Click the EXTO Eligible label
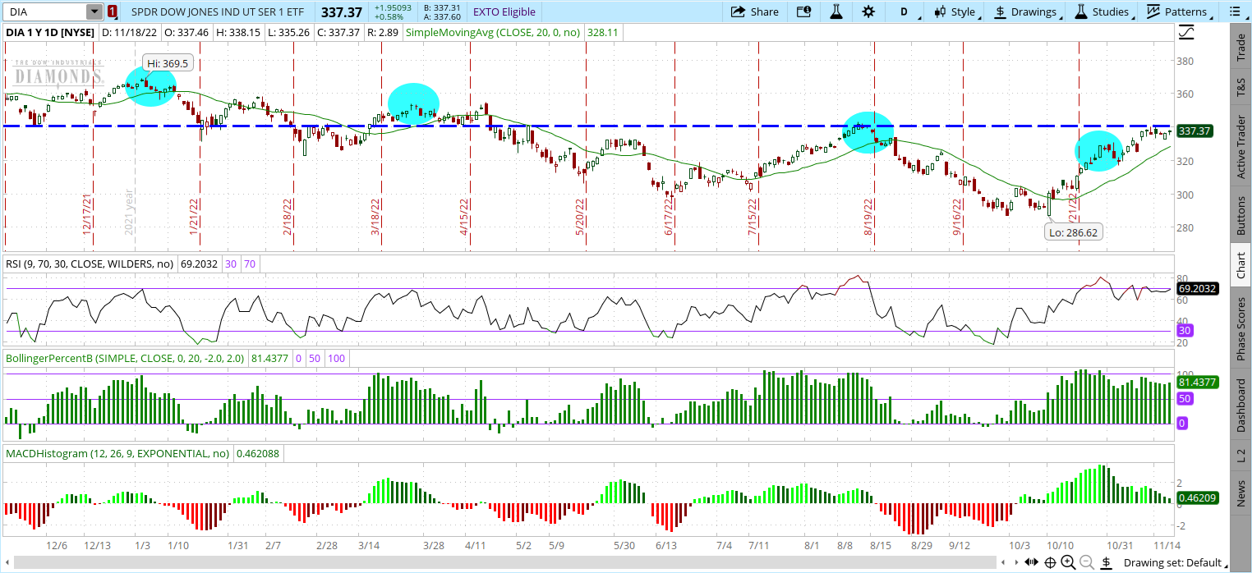The image size is (1252, 573). 504,11
